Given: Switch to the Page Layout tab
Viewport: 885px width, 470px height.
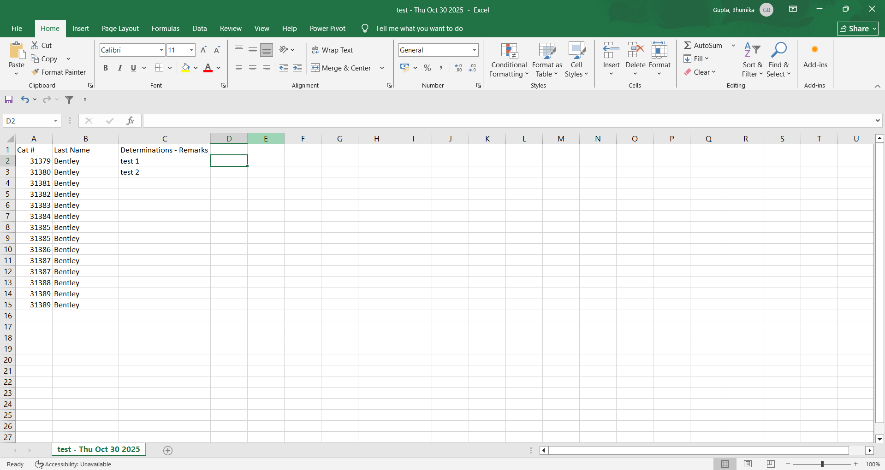Looking at the screenshot, I should 120,29.
